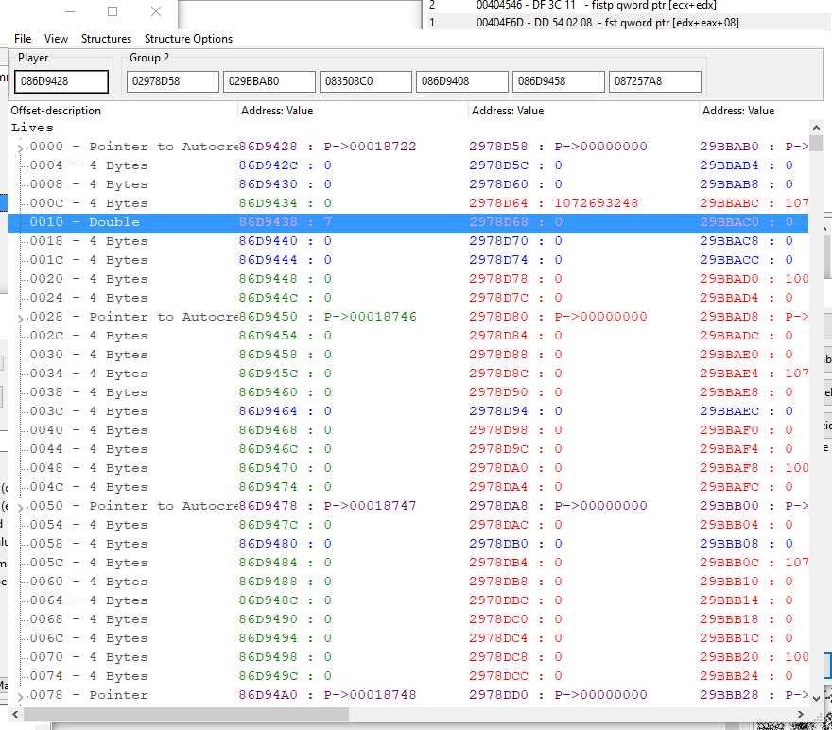Click the scrollbar up arrow
Image resolution: width=832 pixels, height=730 pixels.
pyautogui.click(x=816, y=128)
